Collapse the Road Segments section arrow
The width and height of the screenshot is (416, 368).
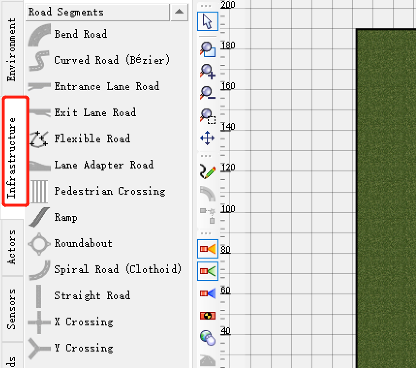(179, 12)
